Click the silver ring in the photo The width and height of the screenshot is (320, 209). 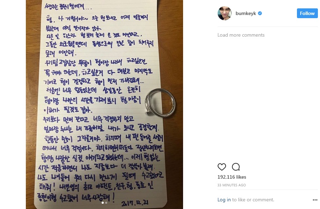160,103
